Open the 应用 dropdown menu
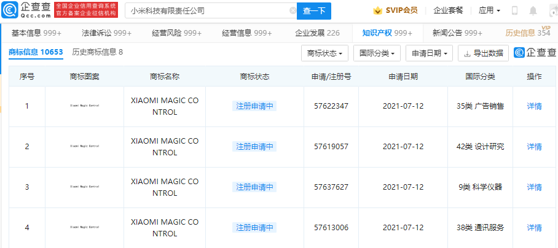 (489, 11)
